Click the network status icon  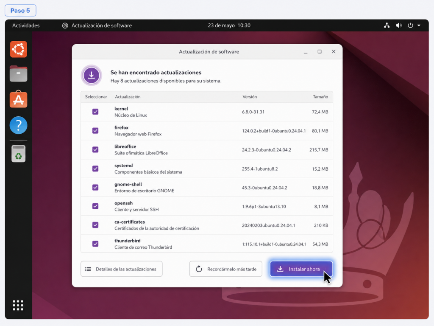387,25
